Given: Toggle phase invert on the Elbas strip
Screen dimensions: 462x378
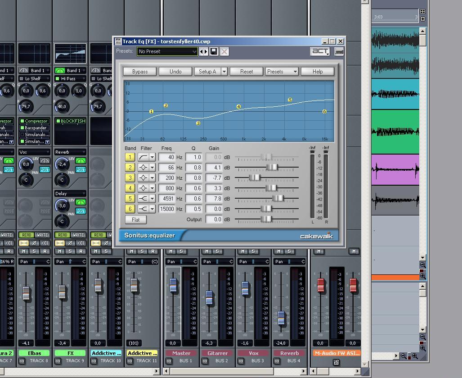Looking at the screenshot, I should point(34,243).
